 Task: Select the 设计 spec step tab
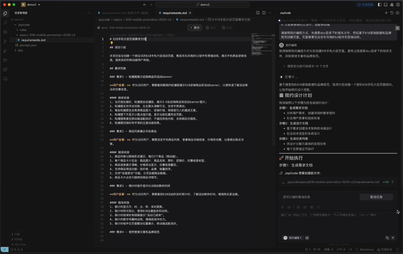[211, 28]
